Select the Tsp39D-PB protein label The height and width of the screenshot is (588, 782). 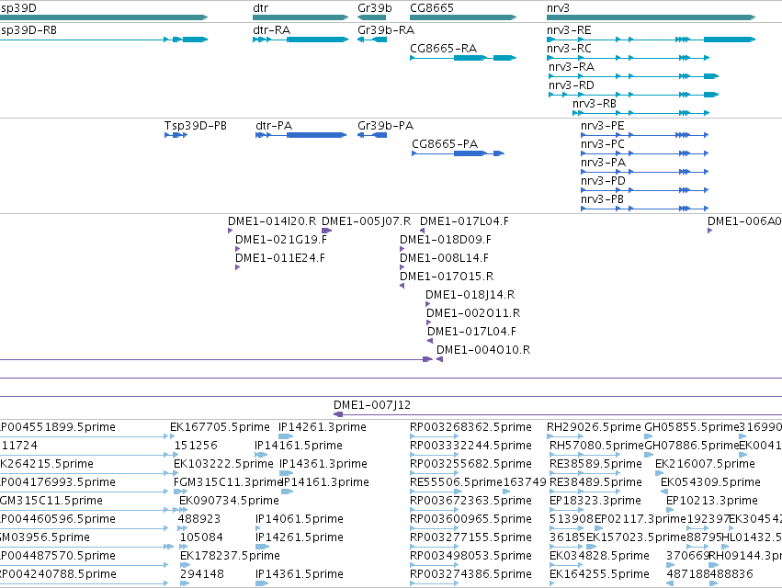pos(196,126)
